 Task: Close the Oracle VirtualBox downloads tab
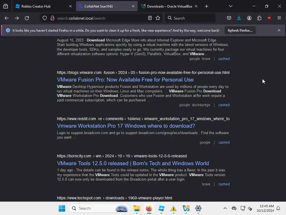(x=196, y=6)
